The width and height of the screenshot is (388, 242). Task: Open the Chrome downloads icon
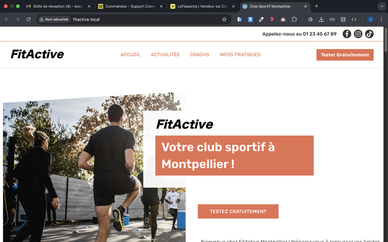click(321, 19)
